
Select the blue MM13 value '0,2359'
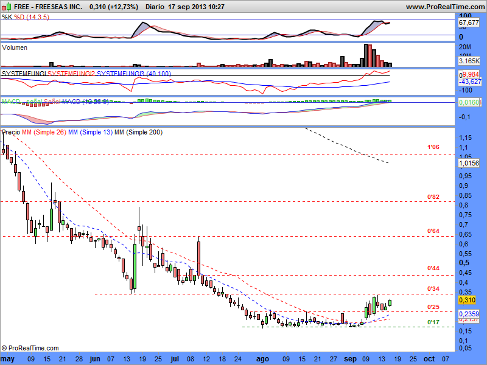tap(469, 314)
